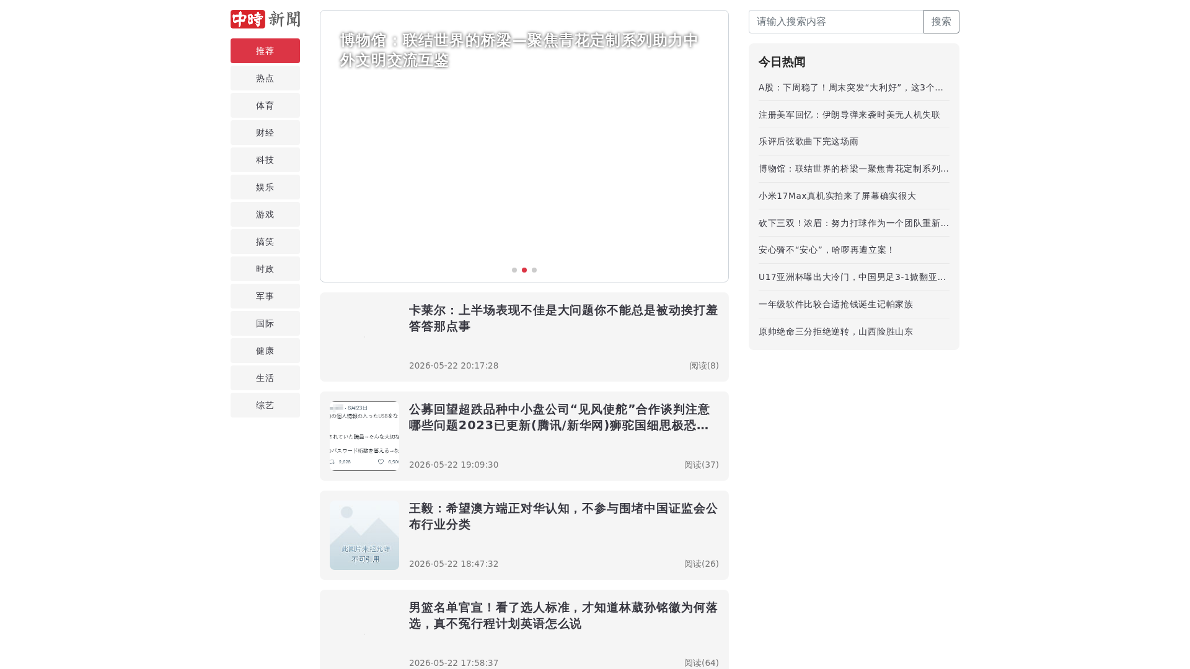The image size is (1190, 669).
Task: Click the 搜索 button
Action: [x=941, y=22]
